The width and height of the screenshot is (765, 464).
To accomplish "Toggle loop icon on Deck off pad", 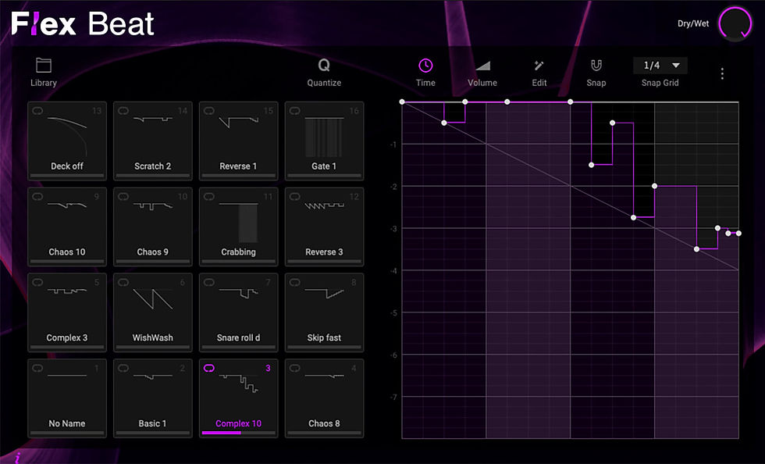I will pos(37,111).
